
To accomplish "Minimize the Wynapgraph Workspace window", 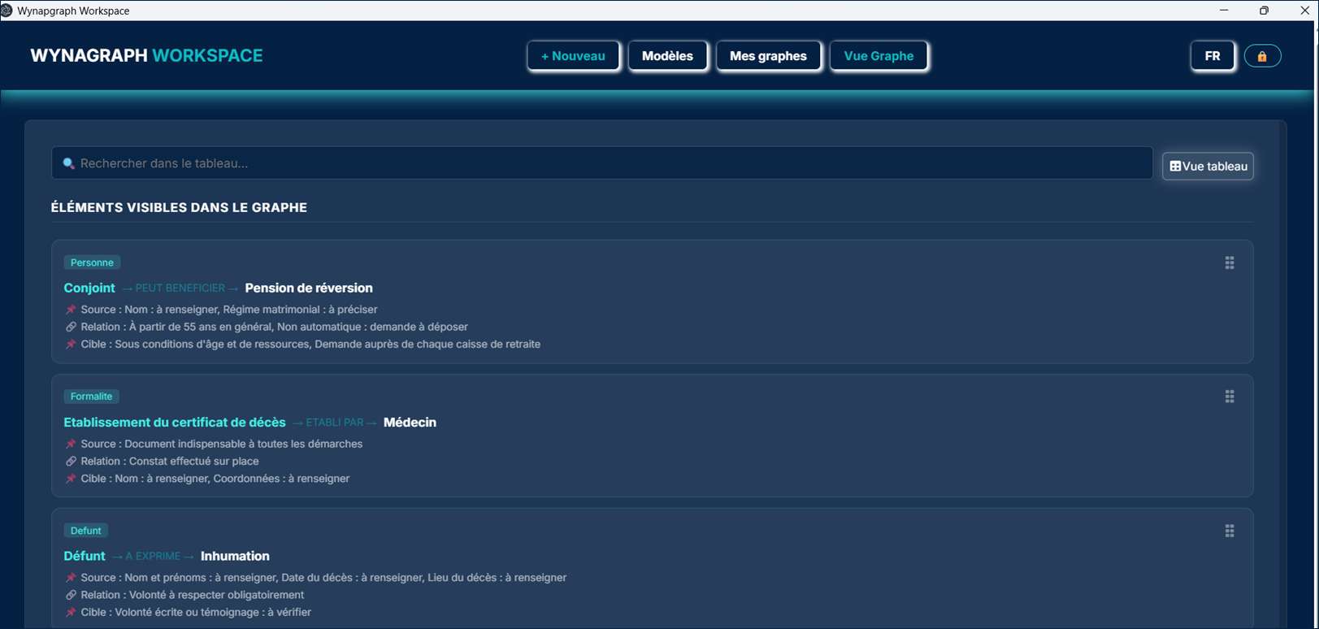I will coord(1224,11).
